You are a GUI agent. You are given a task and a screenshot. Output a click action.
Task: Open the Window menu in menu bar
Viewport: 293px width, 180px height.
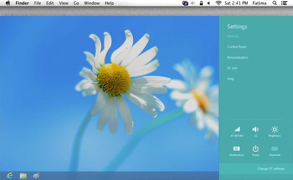tap(92, 3)
